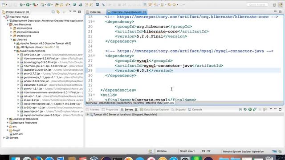
Task: Open the Dependencies tab of the POM editor
Action: 107,103
